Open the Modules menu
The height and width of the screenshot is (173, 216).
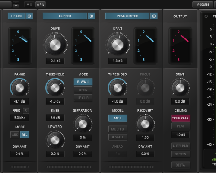coord(203,4)
